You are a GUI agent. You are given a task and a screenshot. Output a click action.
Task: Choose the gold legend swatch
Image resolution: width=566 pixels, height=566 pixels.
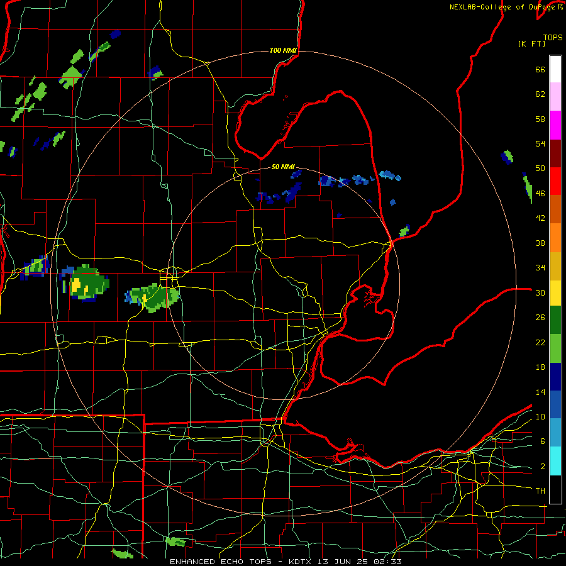coord(555,266)
